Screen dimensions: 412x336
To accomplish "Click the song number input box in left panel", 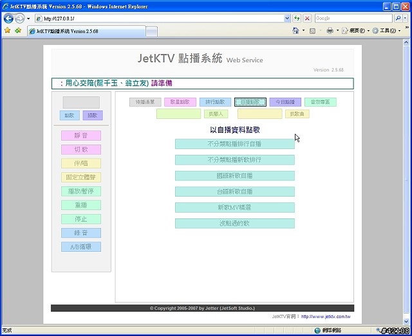I will pos(81,102).
